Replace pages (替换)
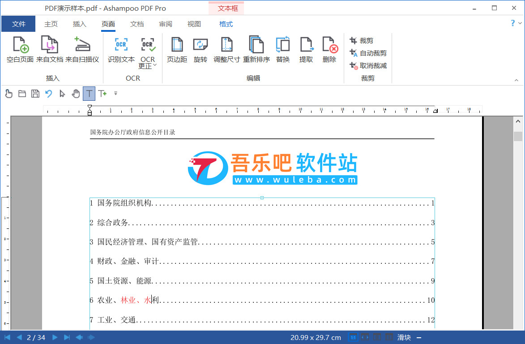The image size is (525, 344). [x=282, y=50]
